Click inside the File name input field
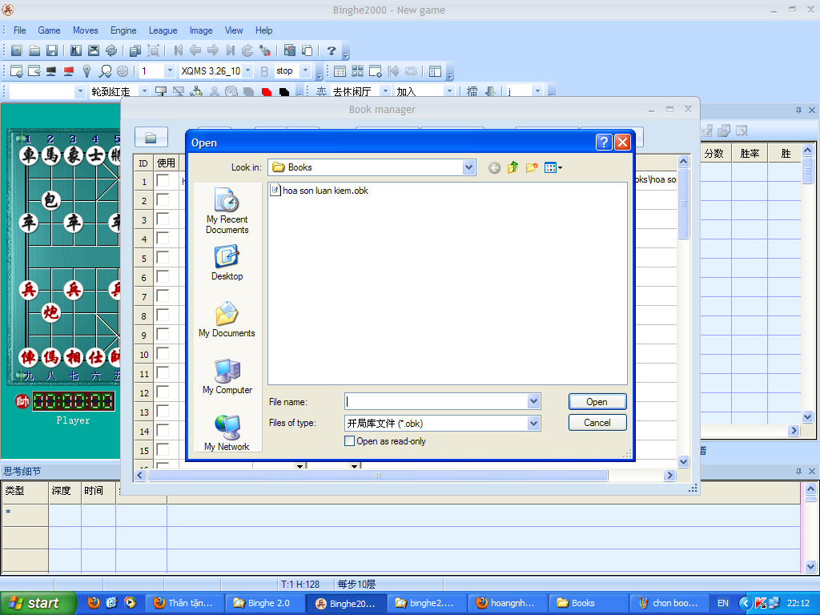This screenshot has height=615, width=820. [x=436, y=402]
